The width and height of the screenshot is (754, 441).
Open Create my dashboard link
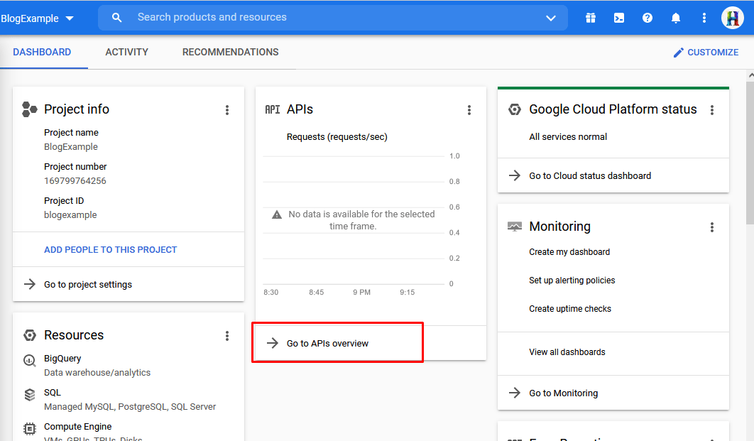coord(569,252)
